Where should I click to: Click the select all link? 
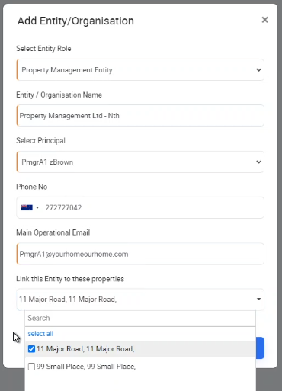tap(40, 334)
